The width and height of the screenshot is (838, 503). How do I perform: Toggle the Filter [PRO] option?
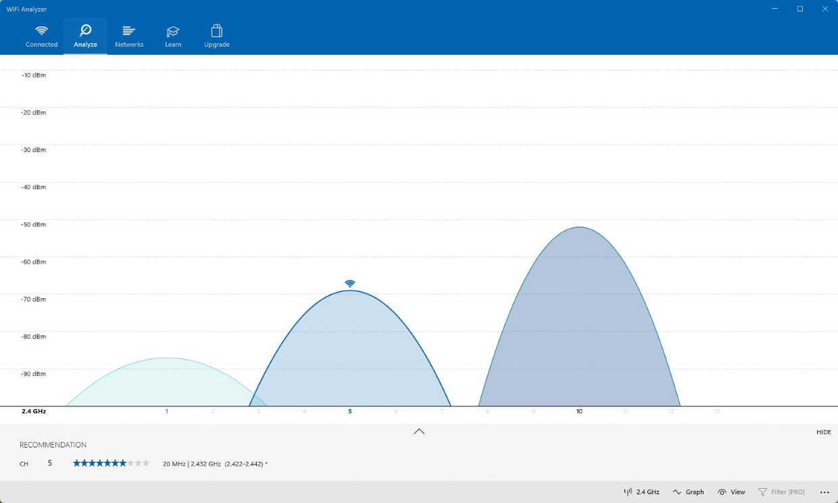click(x=782, y=492)
